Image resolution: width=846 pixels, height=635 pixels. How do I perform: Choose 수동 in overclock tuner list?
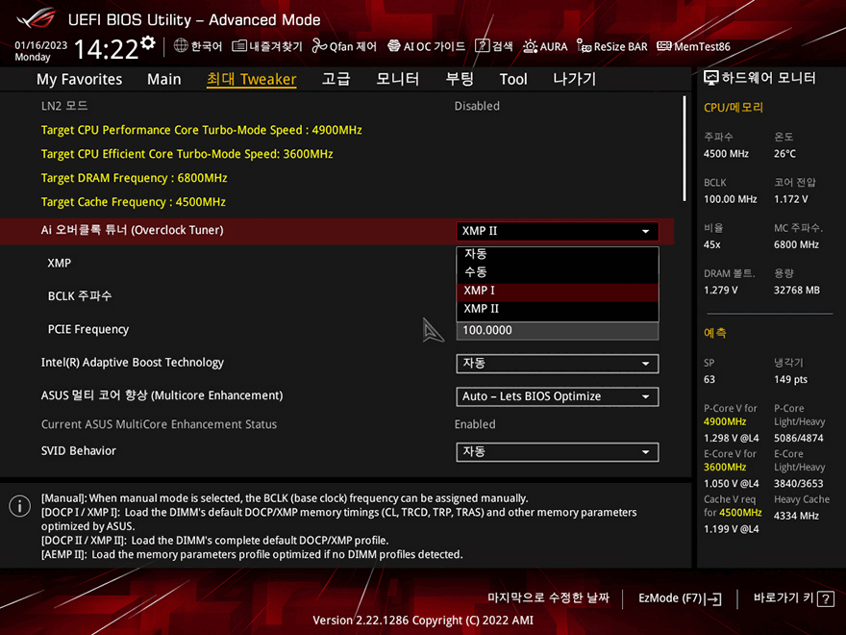(557, 272)
